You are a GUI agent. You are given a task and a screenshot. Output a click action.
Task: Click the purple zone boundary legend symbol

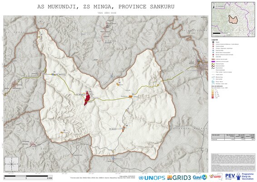213,61
